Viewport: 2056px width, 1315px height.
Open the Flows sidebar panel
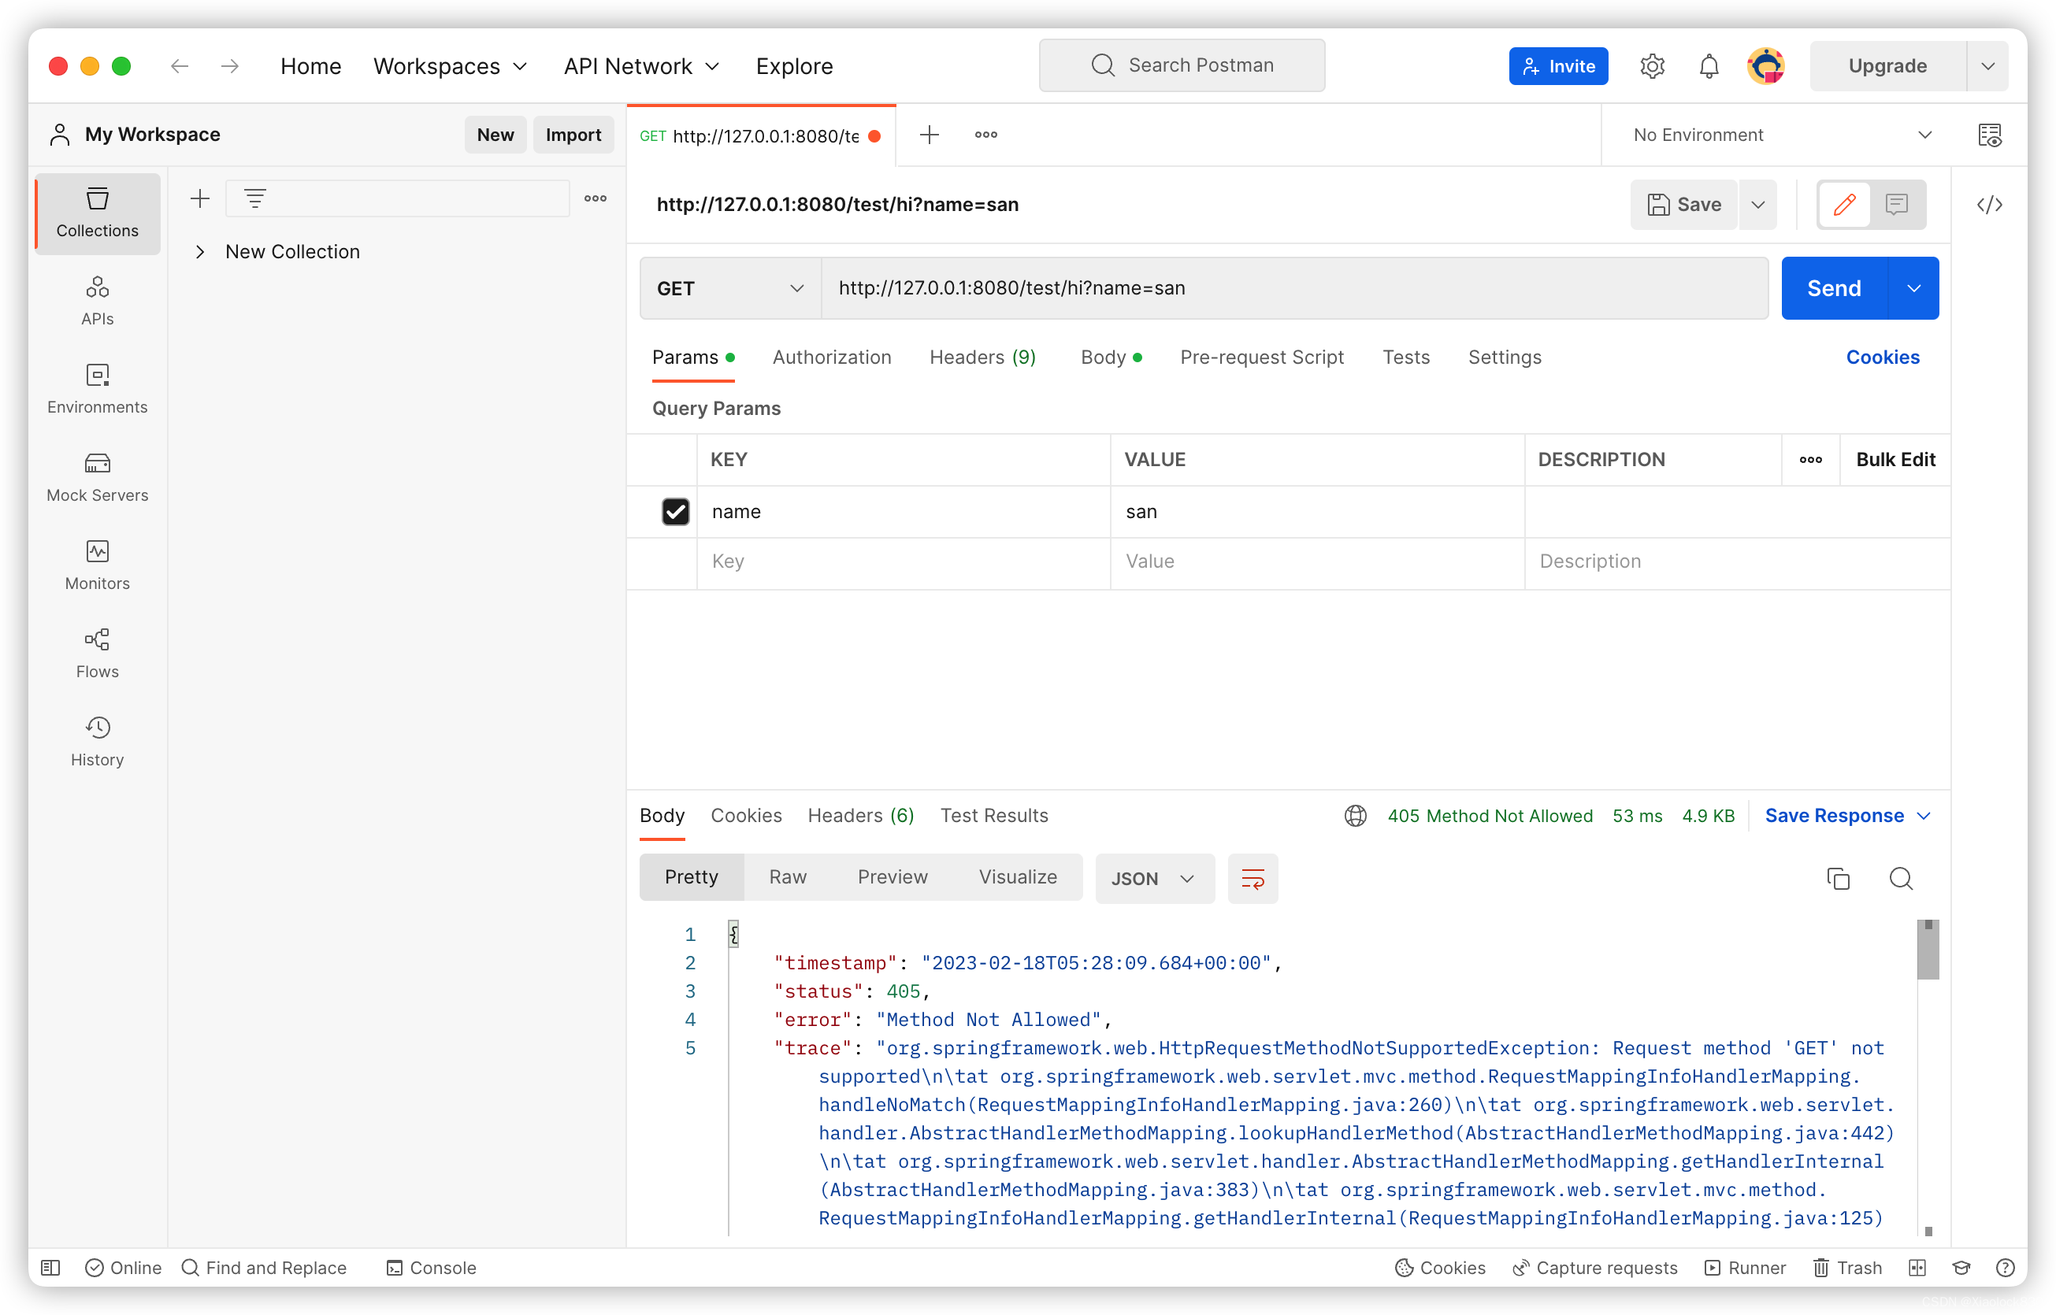98,652
